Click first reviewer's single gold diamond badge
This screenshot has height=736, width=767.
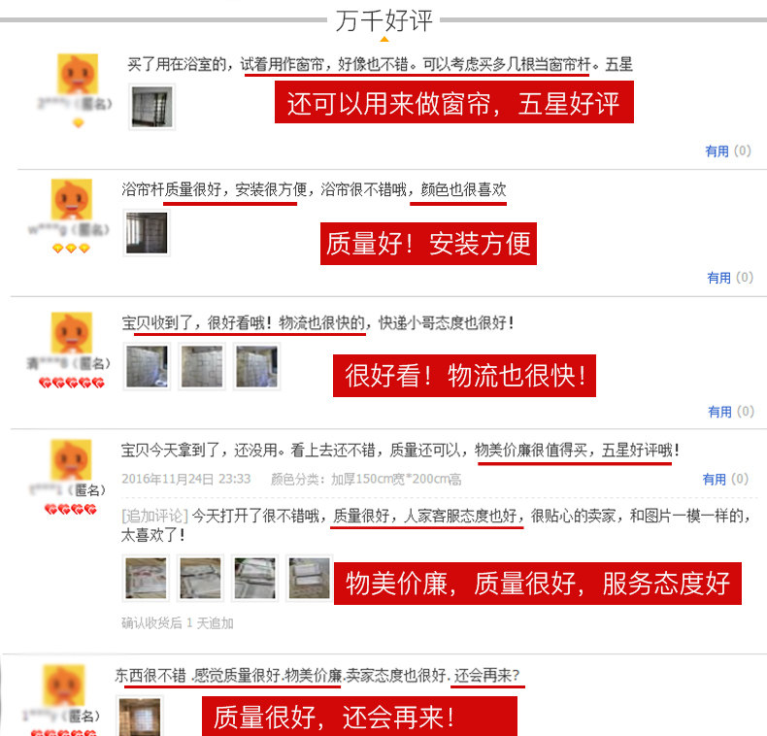click(79, 123)
